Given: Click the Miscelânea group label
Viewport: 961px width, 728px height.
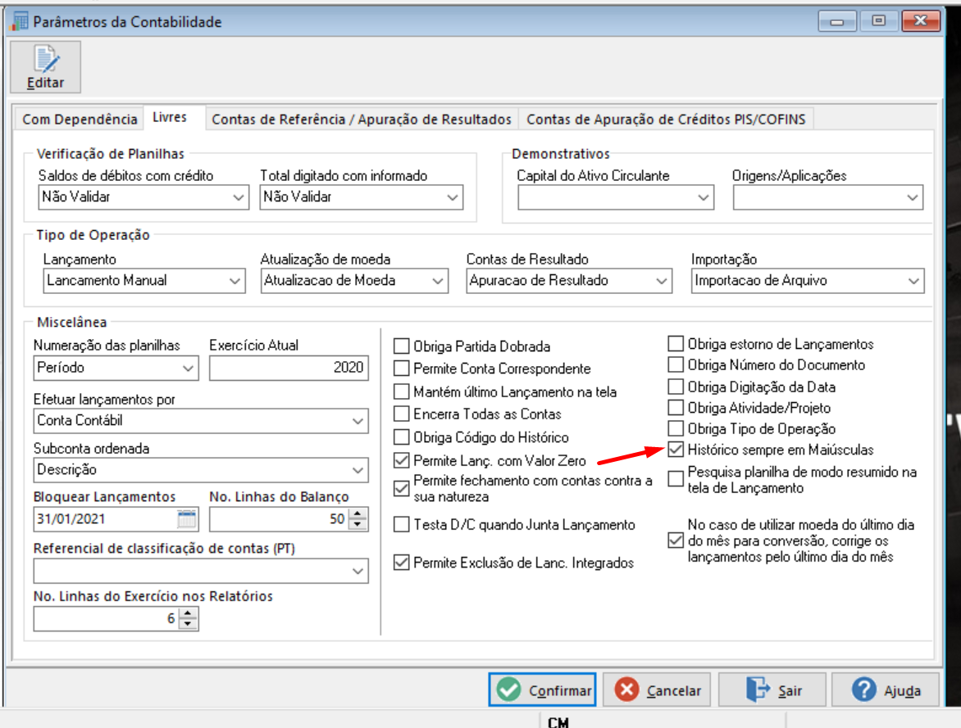Looking at the screenshot, I should tap(71, 322).
